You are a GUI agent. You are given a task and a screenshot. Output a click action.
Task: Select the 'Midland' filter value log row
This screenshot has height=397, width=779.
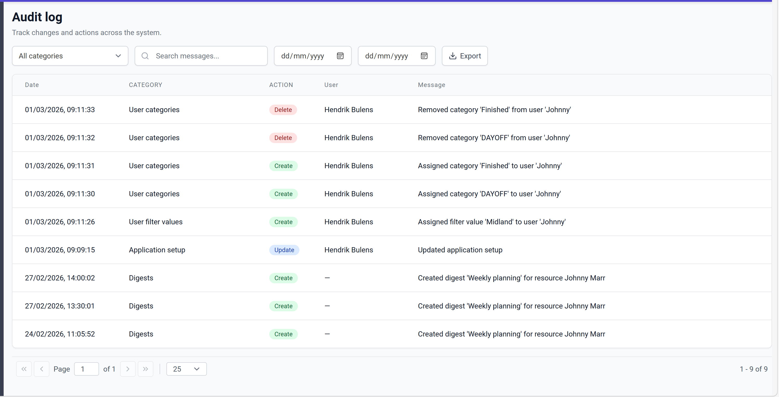click(x=392, y=222)
